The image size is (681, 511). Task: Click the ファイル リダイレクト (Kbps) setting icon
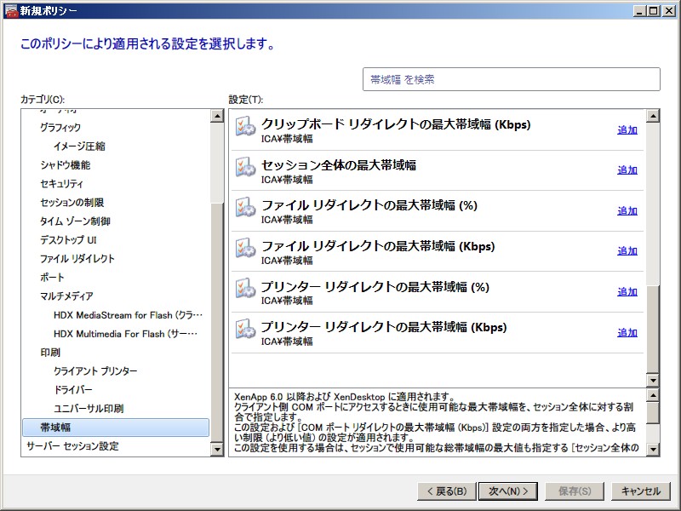click(x=245, y=250)
